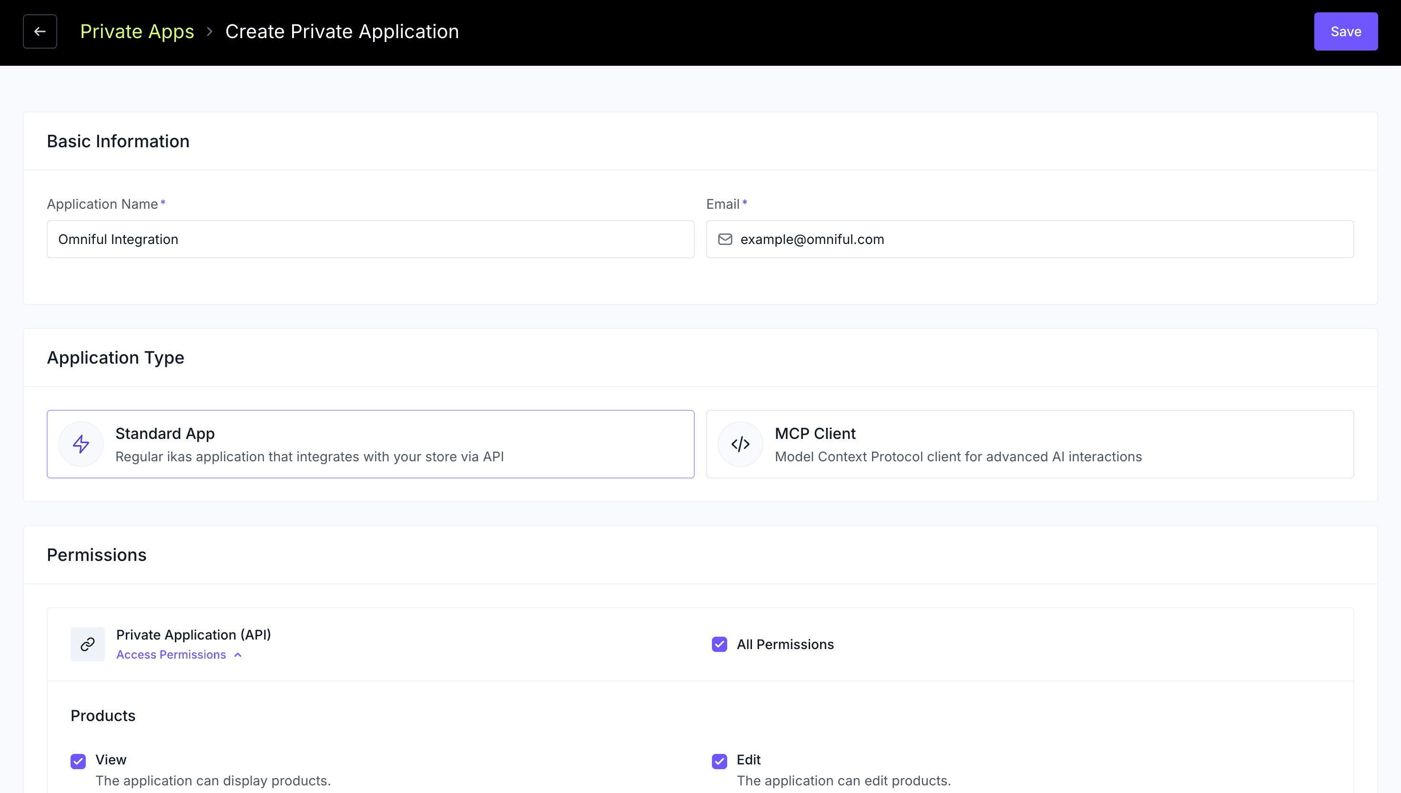This screenshot has width=1401, height=793.
Task: Click into the Application Name field
Action: pyautogui.click(x=370, y=239)
